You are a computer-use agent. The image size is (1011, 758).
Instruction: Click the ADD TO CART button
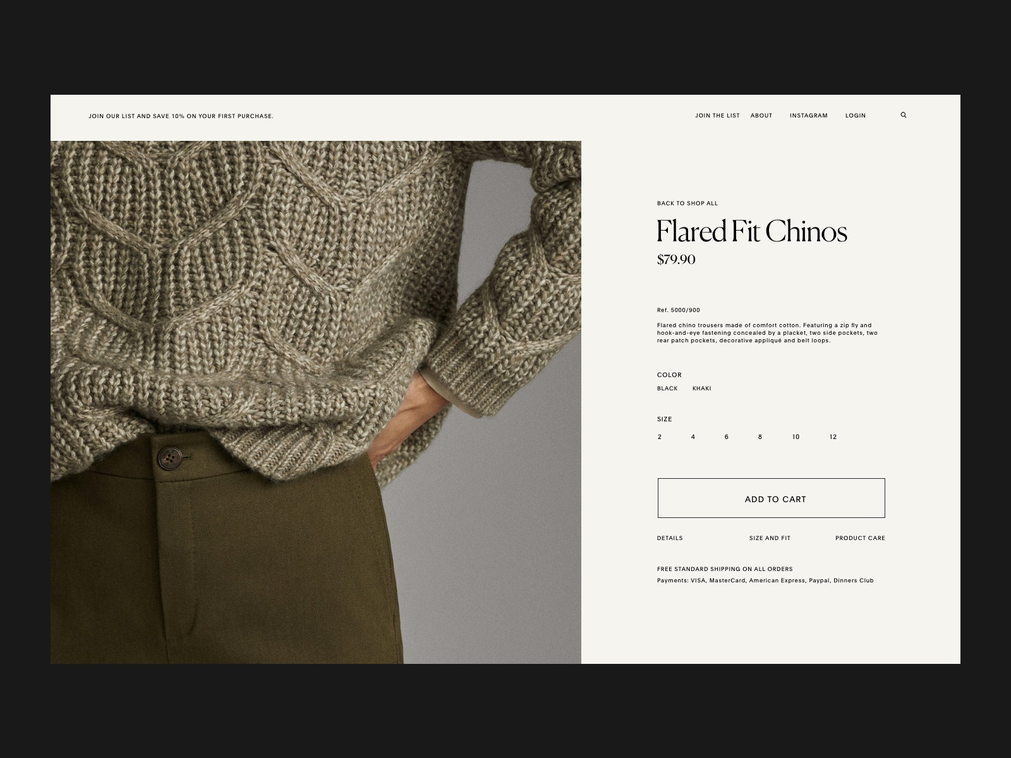(771, 498)
